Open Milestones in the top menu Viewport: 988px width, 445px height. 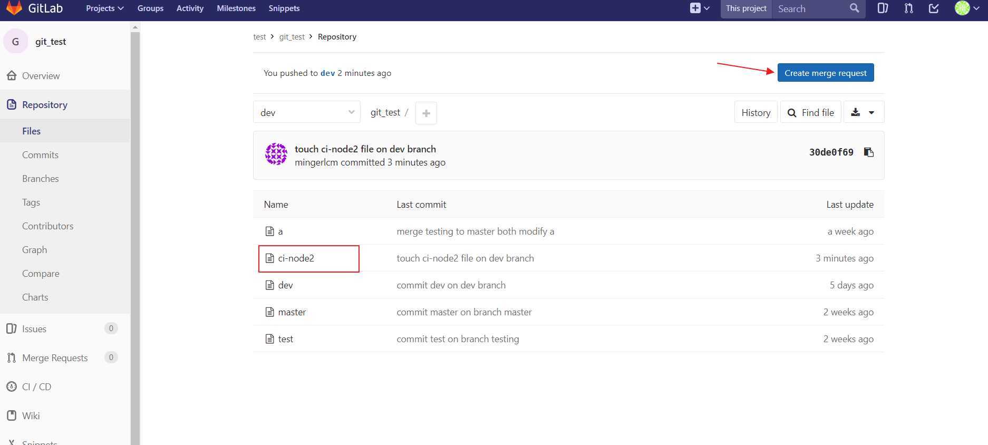(x=236, y=8)
